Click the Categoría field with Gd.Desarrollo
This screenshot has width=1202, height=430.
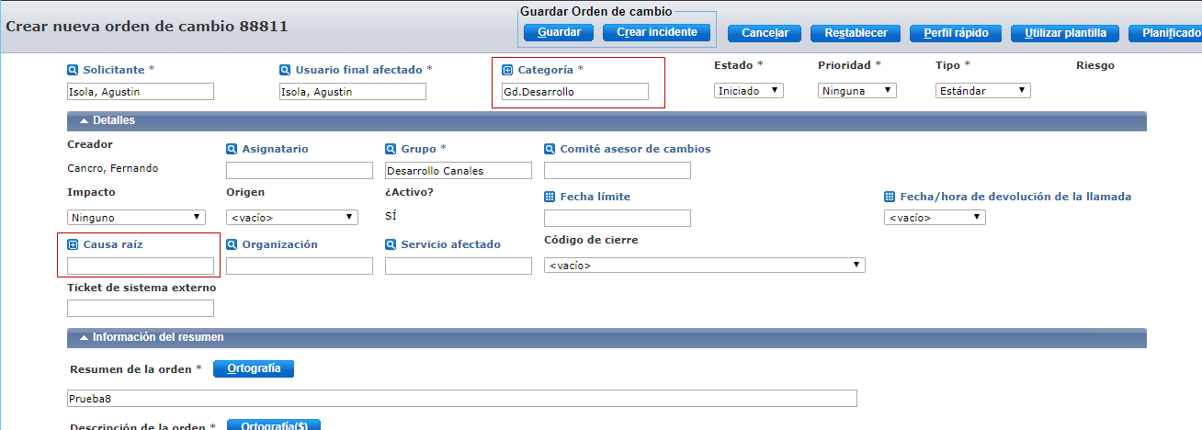click(575, 92)
